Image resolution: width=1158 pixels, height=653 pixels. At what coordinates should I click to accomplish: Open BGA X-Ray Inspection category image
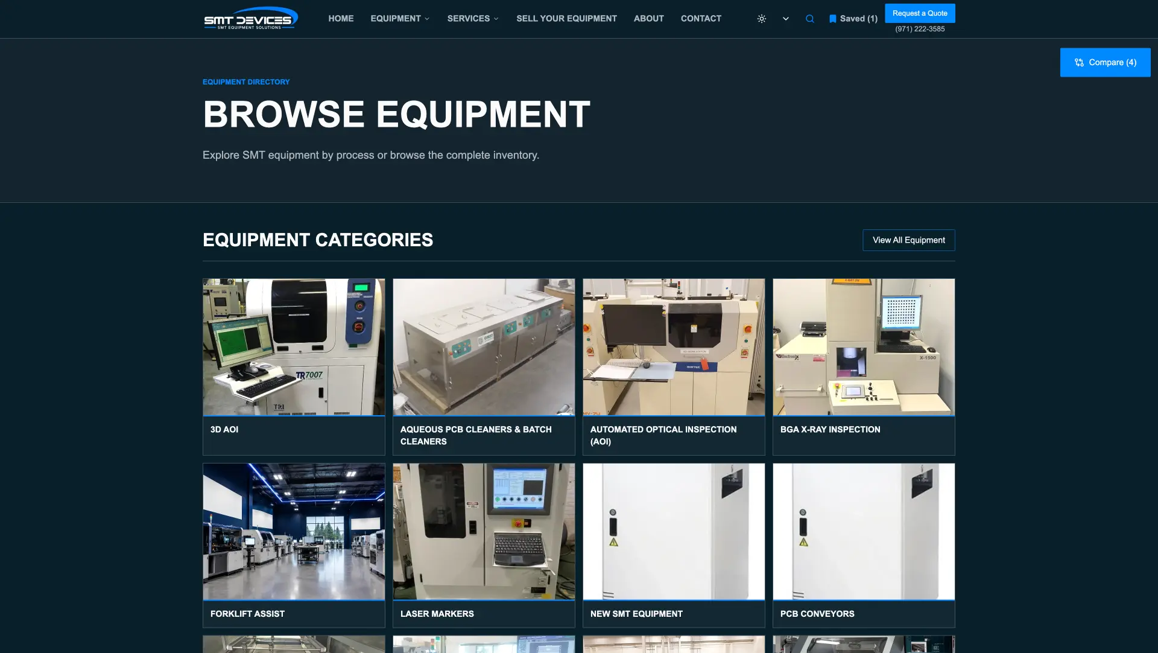click(x=864, y=347)
